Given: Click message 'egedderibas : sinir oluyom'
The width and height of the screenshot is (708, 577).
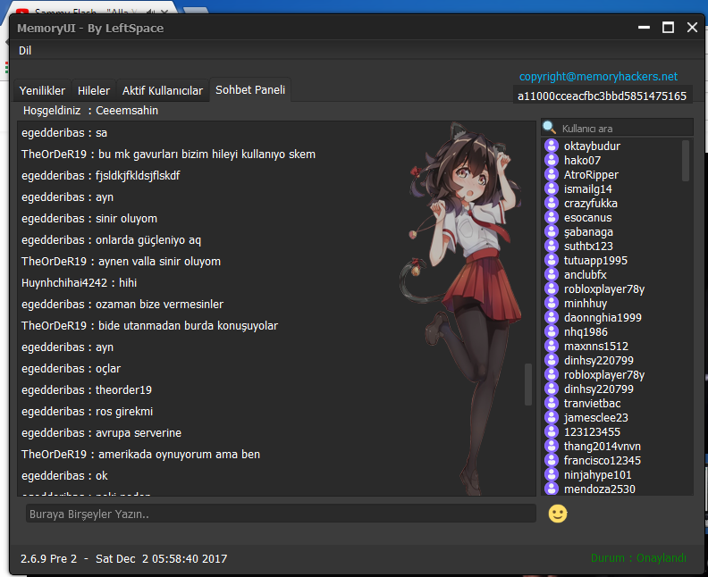Looking at the screenshot, I should (x=89, y=218).
